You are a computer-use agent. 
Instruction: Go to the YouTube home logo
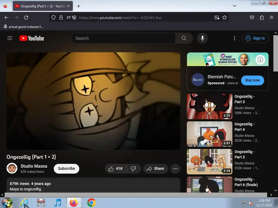32,38
